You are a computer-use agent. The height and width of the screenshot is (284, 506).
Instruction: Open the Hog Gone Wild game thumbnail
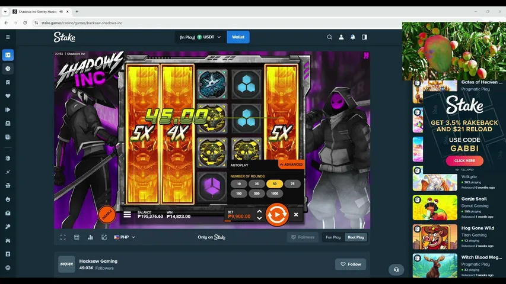[435, 237]
